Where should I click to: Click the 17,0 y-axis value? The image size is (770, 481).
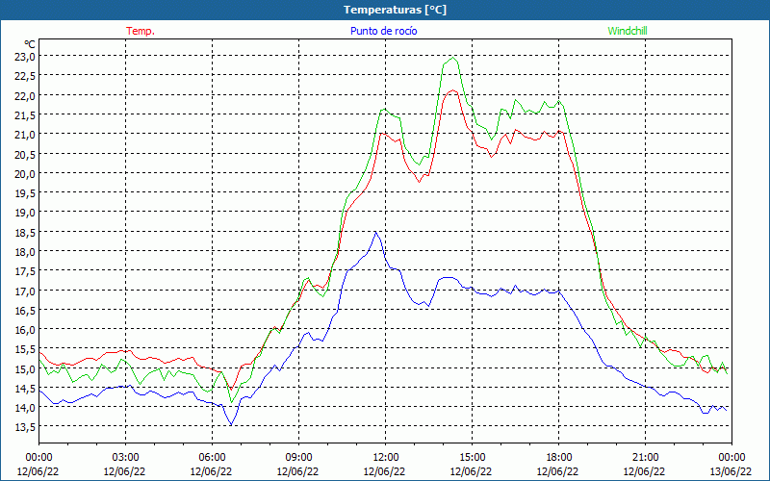pyautogui.click(x=25, y=291)
